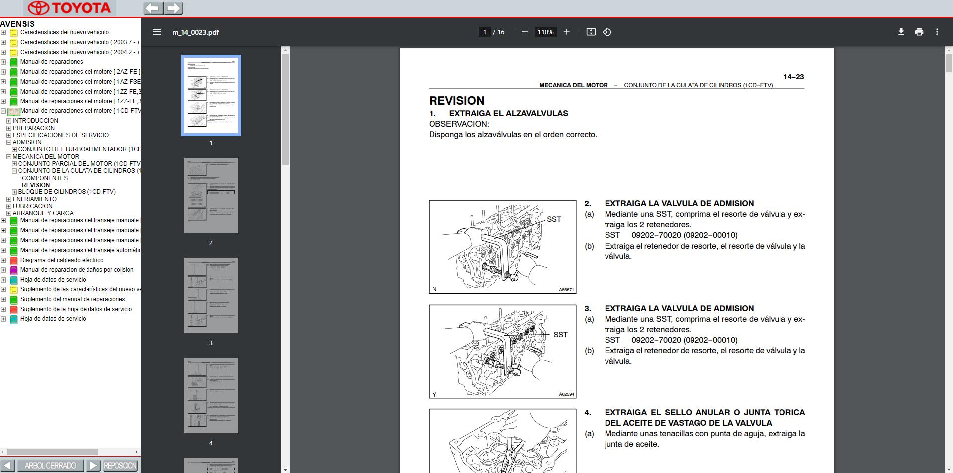Click ARBOL CERRADO button
The width and height of the screenshot is (953, 473).
(50, 465)
